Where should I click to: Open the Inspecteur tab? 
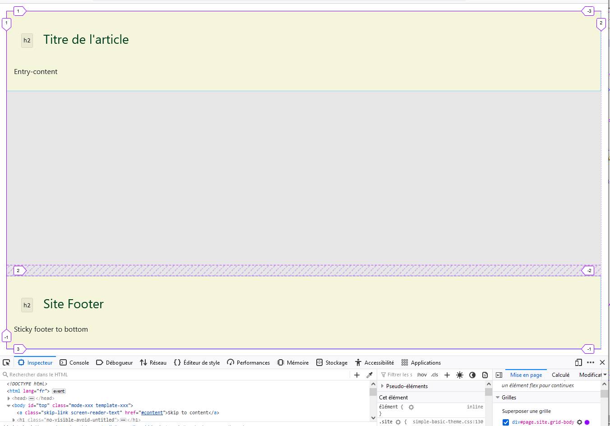click(x=35, y=362)
